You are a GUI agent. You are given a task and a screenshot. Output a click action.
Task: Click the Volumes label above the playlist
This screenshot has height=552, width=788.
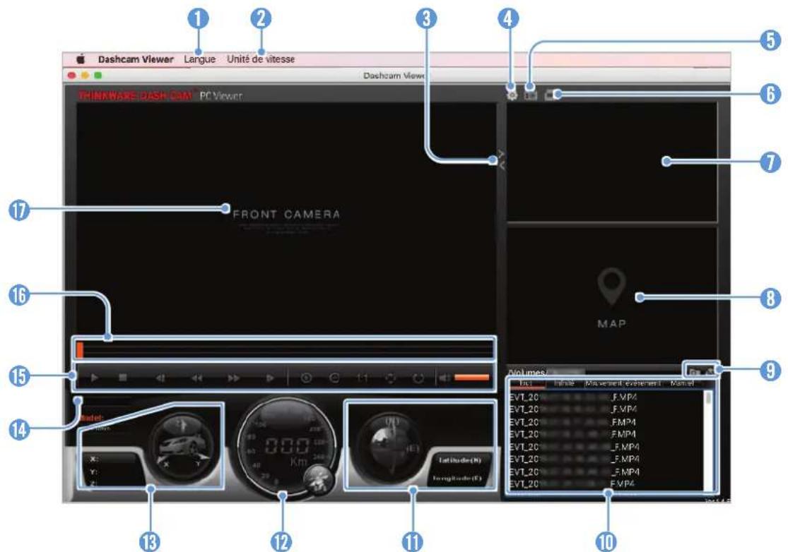tap(527, 372)
